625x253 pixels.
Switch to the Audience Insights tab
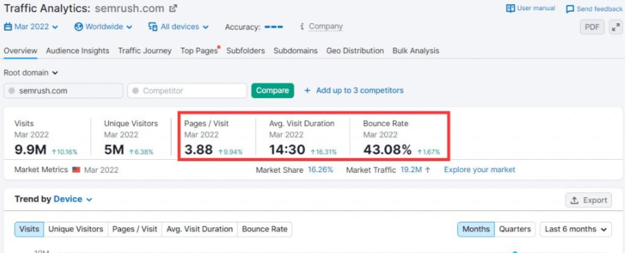(77, 51)
